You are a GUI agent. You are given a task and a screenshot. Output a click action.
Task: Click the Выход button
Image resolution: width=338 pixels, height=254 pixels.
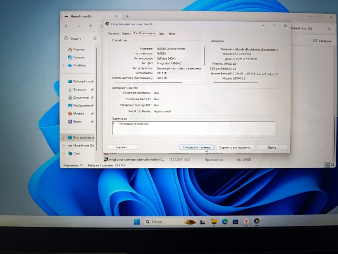[x=272, y=148]
